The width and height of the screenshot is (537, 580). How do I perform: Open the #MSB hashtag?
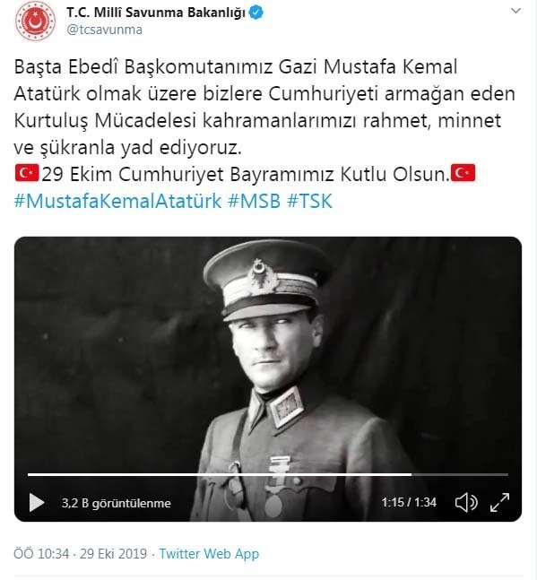pos(254,201)
